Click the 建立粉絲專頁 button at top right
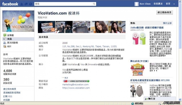Image resolution: width=182 pixels, height=105 pixels. coord(164,12)
